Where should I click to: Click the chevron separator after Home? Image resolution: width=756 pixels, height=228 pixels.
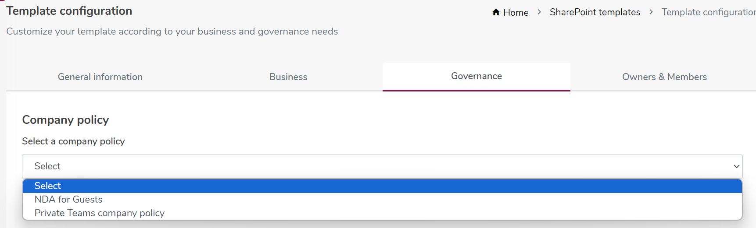(x=539, y=12)
